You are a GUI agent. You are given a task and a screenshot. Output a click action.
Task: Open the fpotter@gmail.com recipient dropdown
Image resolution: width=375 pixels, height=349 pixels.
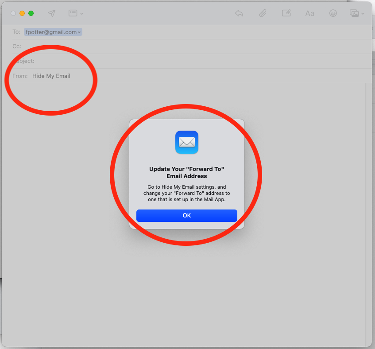coord(79,32)
